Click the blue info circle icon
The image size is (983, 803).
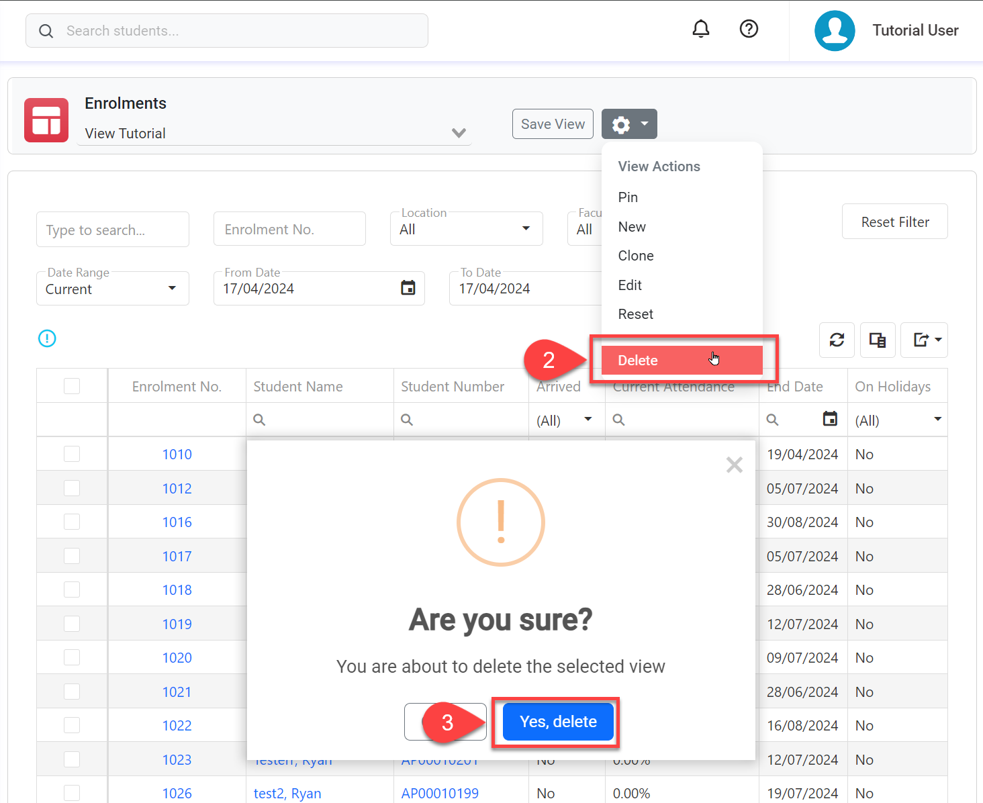pos(47,338)
